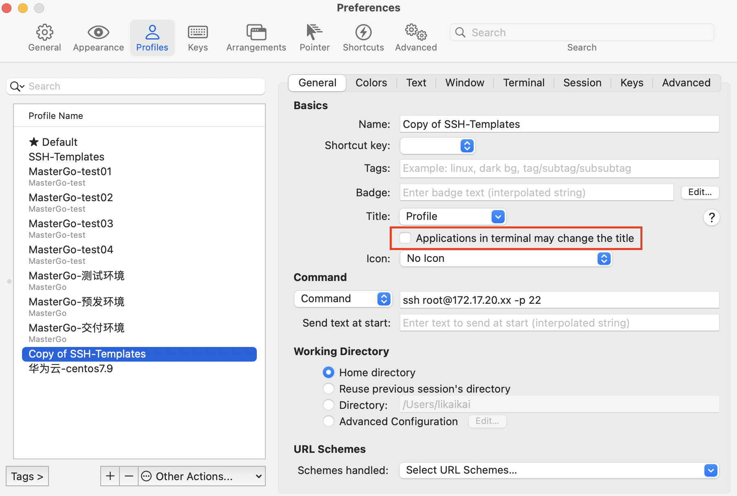
Task: Select Reuse previous session's directory option
Action: click(x=329, y=389)
